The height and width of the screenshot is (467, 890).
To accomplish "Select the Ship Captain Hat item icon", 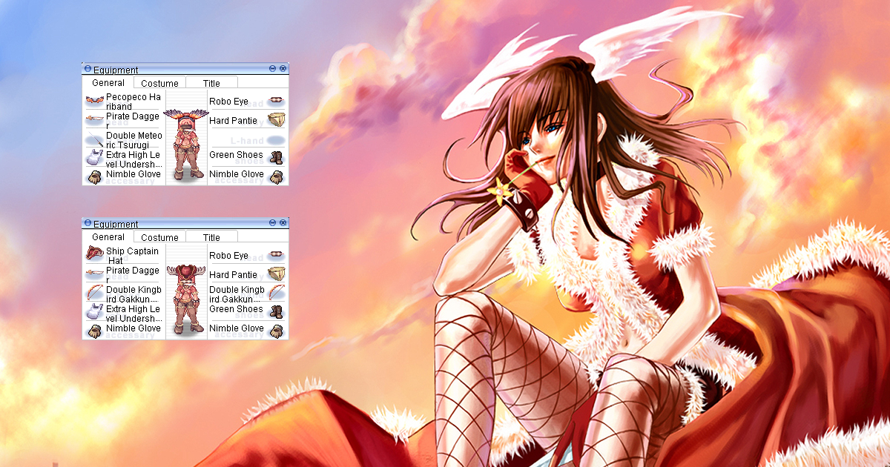I will tap(94, 254).
